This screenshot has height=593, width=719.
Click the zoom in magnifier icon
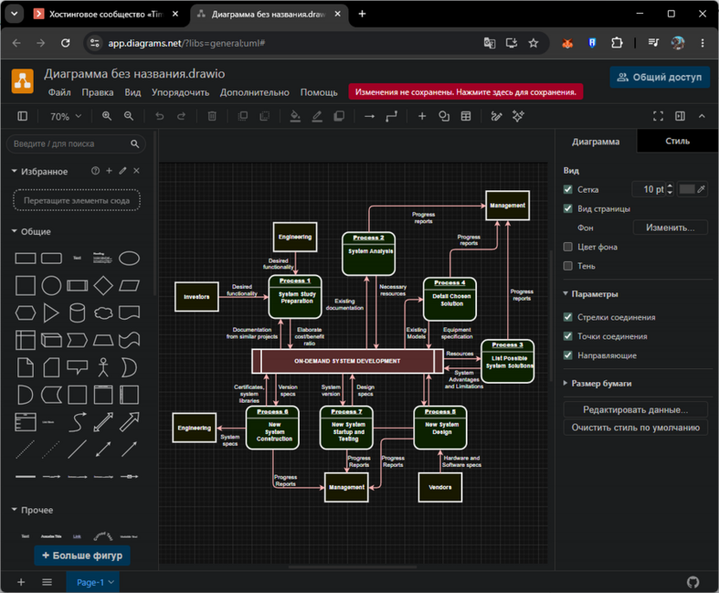[x=106, y=116]
